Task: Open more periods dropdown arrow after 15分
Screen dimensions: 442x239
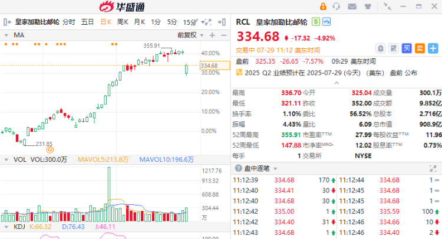Action: (202, 22)
